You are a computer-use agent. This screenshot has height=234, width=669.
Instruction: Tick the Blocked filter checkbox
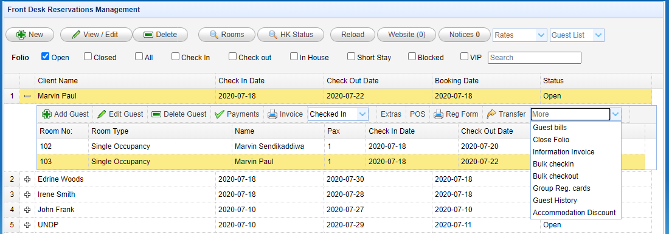[412, 57]
